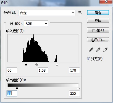Viewport: 113px width, 103px height.
Task: Open the 预设 preset dropdown showing 自定
Action: pos(47,13)
